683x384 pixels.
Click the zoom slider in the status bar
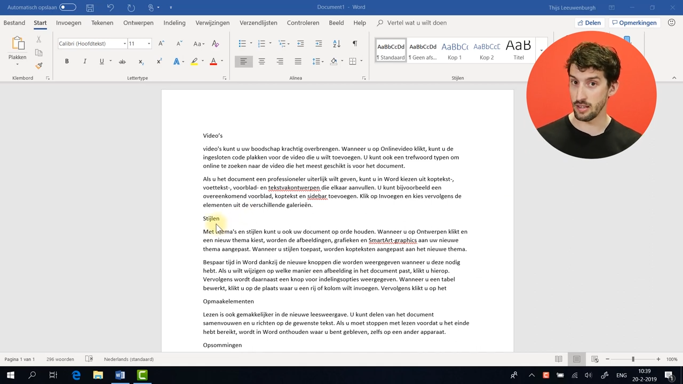click(633, 359)
